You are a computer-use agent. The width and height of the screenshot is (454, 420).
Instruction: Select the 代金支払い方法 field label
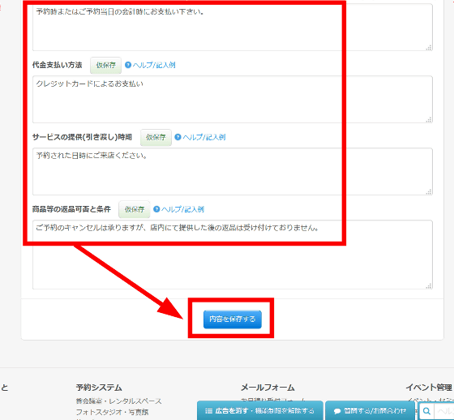[x=57, y=65]
